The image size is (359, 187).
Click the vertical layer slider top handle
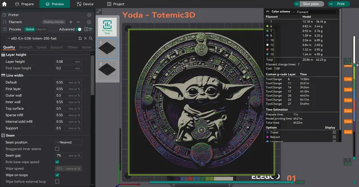(354, 65)
